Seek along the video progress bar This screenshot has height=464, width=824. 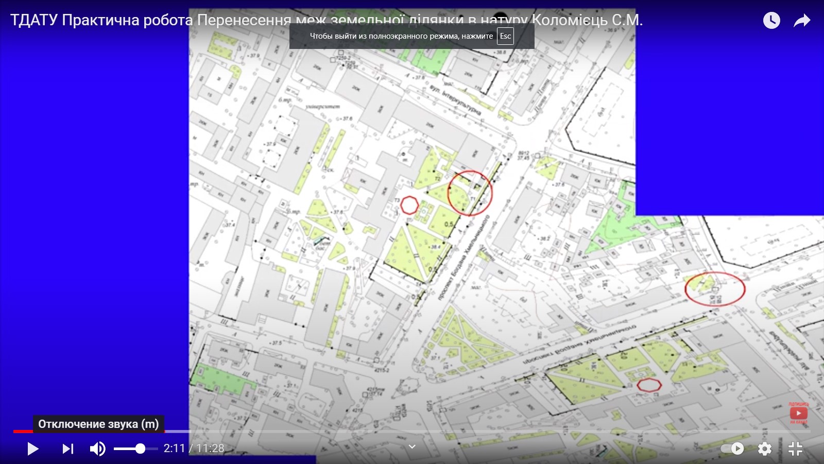click(412, 431)
